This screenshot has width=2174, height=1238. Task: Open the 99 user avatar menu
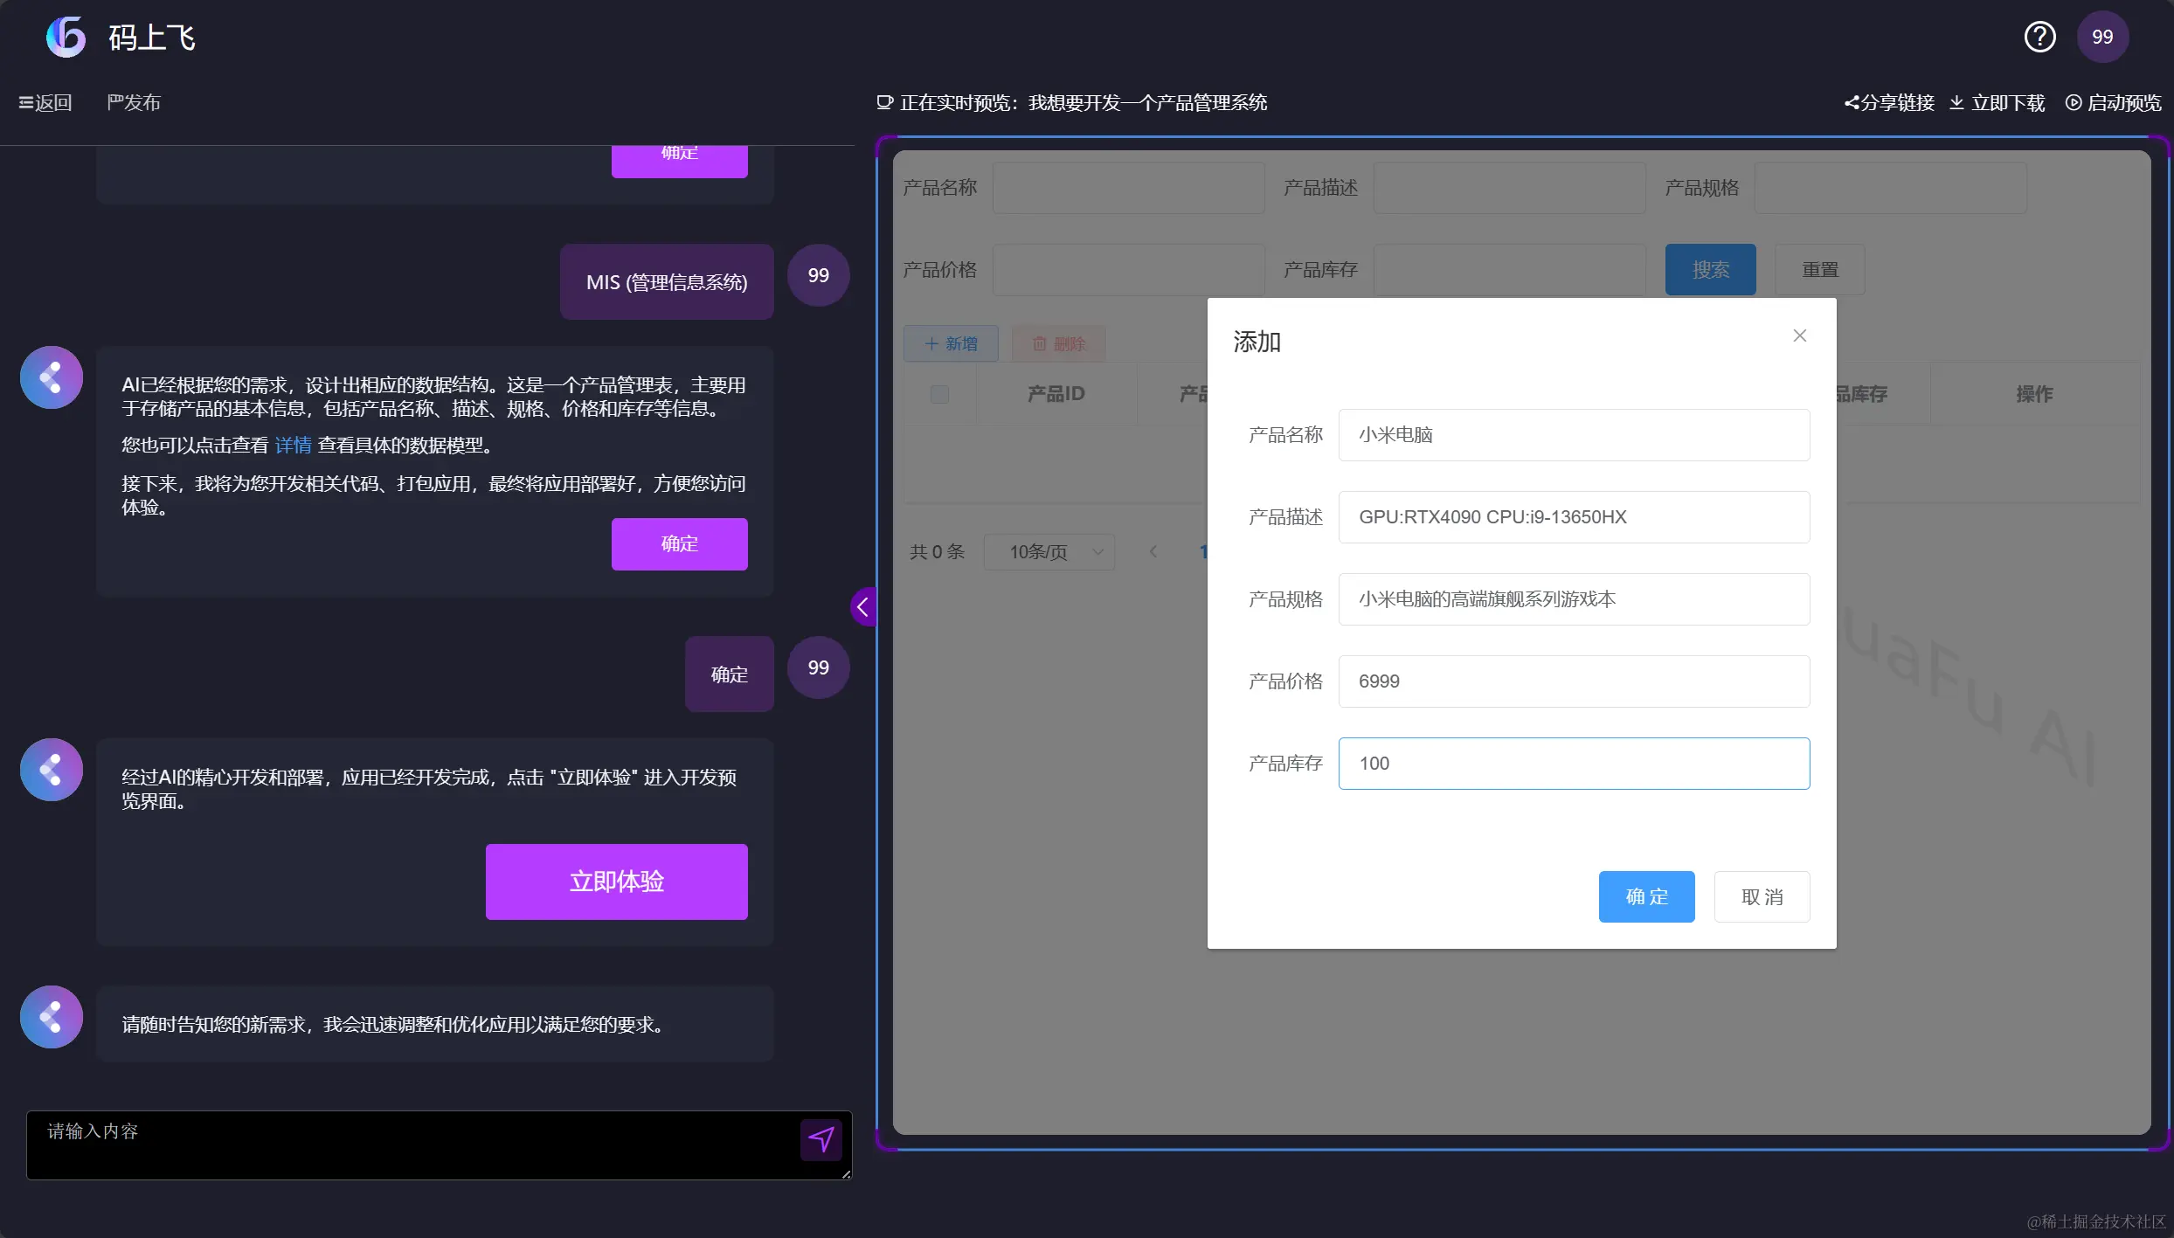tap(2101, 37)
